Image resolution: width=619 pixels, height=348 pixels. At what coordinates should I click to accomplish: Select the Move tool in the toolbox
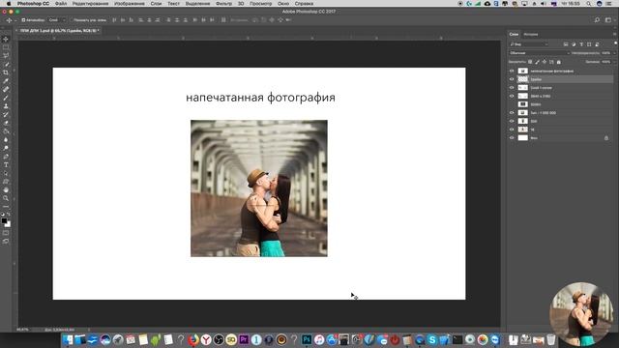point(6,39)
